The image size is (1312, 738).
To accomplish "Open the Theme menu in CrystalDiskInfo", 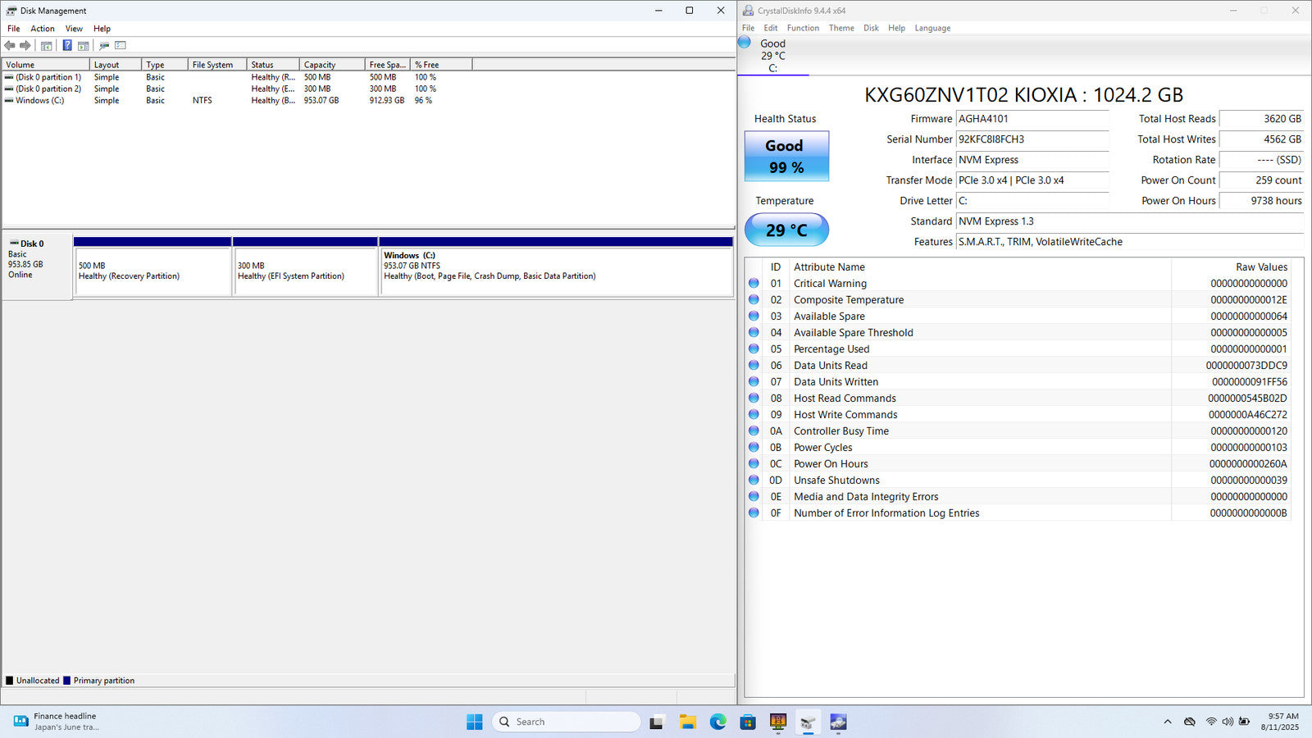I will coord(841,28).
